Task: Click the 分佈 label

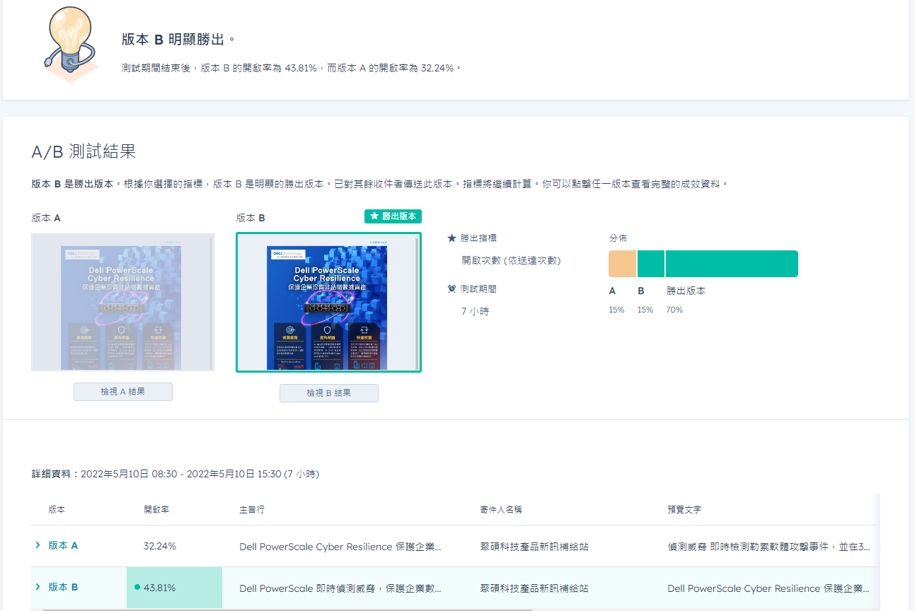Action: tap(618, 238)
